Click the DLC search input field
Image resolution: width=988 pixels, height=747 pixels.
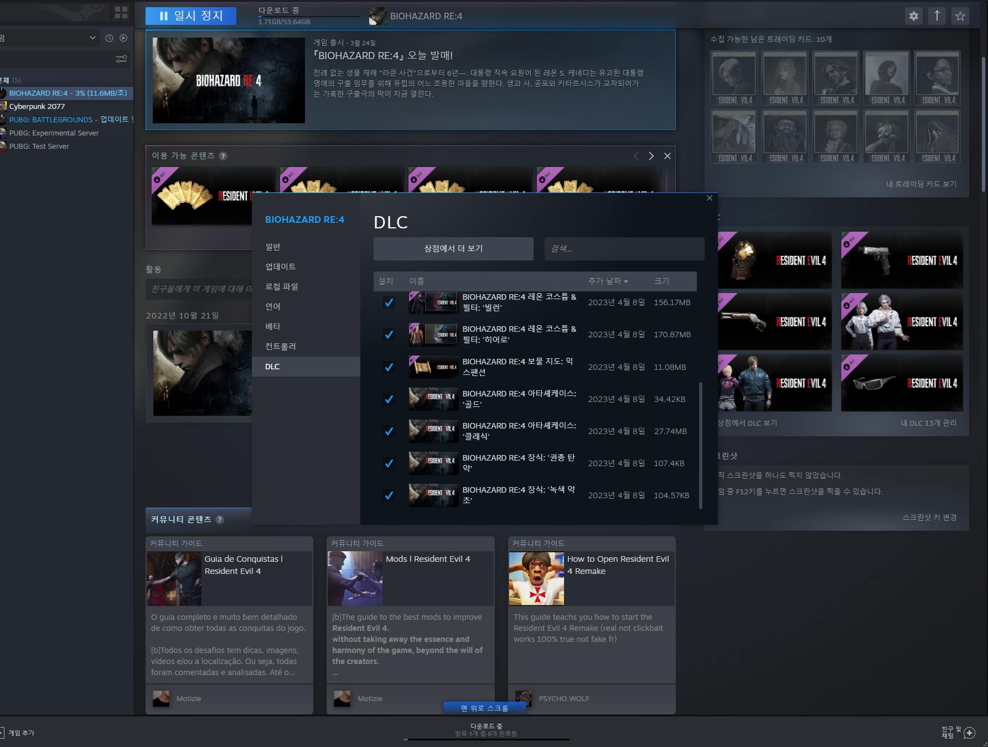click(x=624, y=249)
